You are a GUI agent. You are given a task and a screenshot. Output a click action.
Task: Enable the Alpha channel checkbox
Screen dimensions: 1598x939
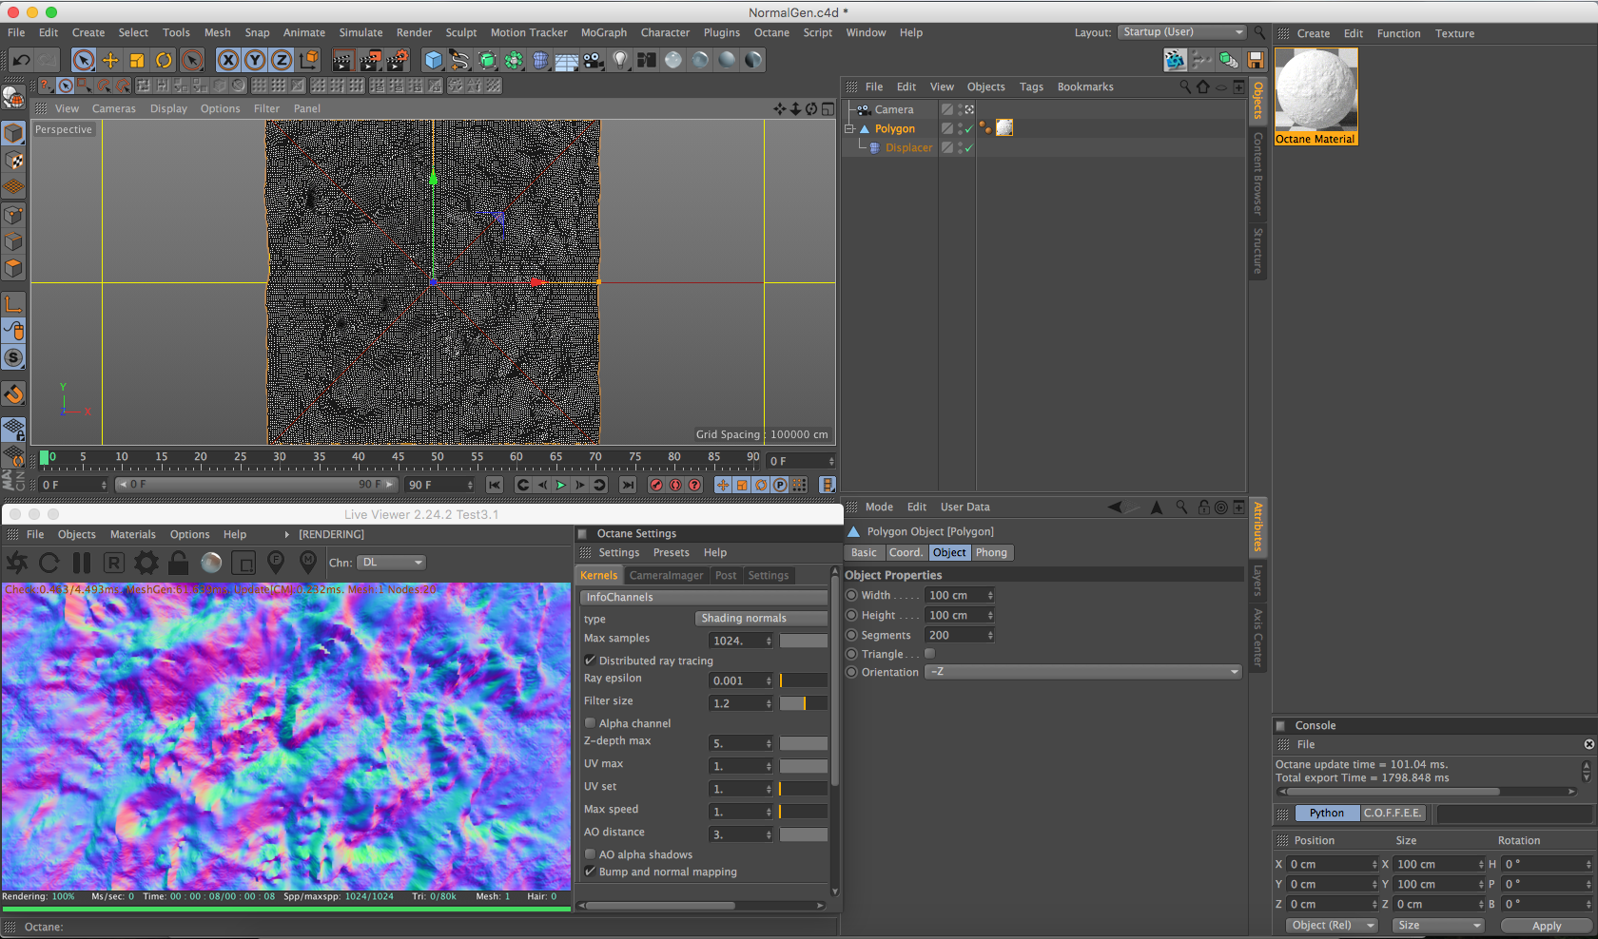pyautogui.click(x=591, y=723)
